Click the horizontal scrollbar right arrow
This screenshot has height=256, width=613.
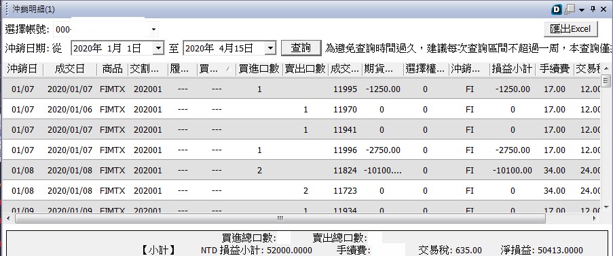point(595,218)
